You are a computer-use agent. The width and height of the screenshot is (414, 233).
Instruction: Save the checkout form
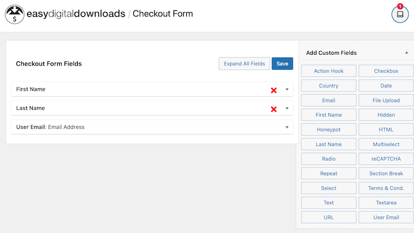282,64
